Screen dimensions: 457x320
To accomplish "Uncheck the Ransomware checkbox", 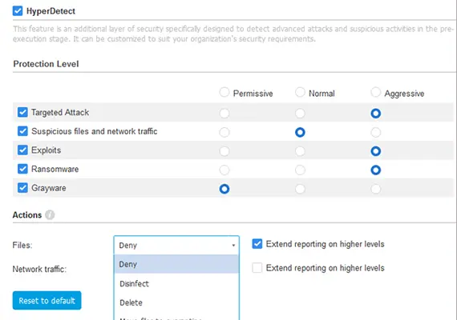I will click(22, 169).
